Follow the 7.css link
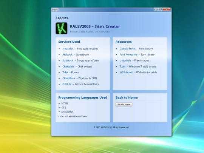 point(122,66)
